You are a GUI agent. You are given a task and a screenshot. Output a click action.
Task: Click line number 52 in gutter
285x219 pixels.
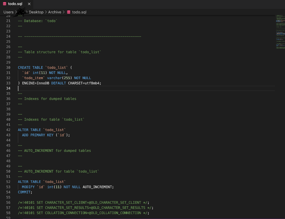8,182
